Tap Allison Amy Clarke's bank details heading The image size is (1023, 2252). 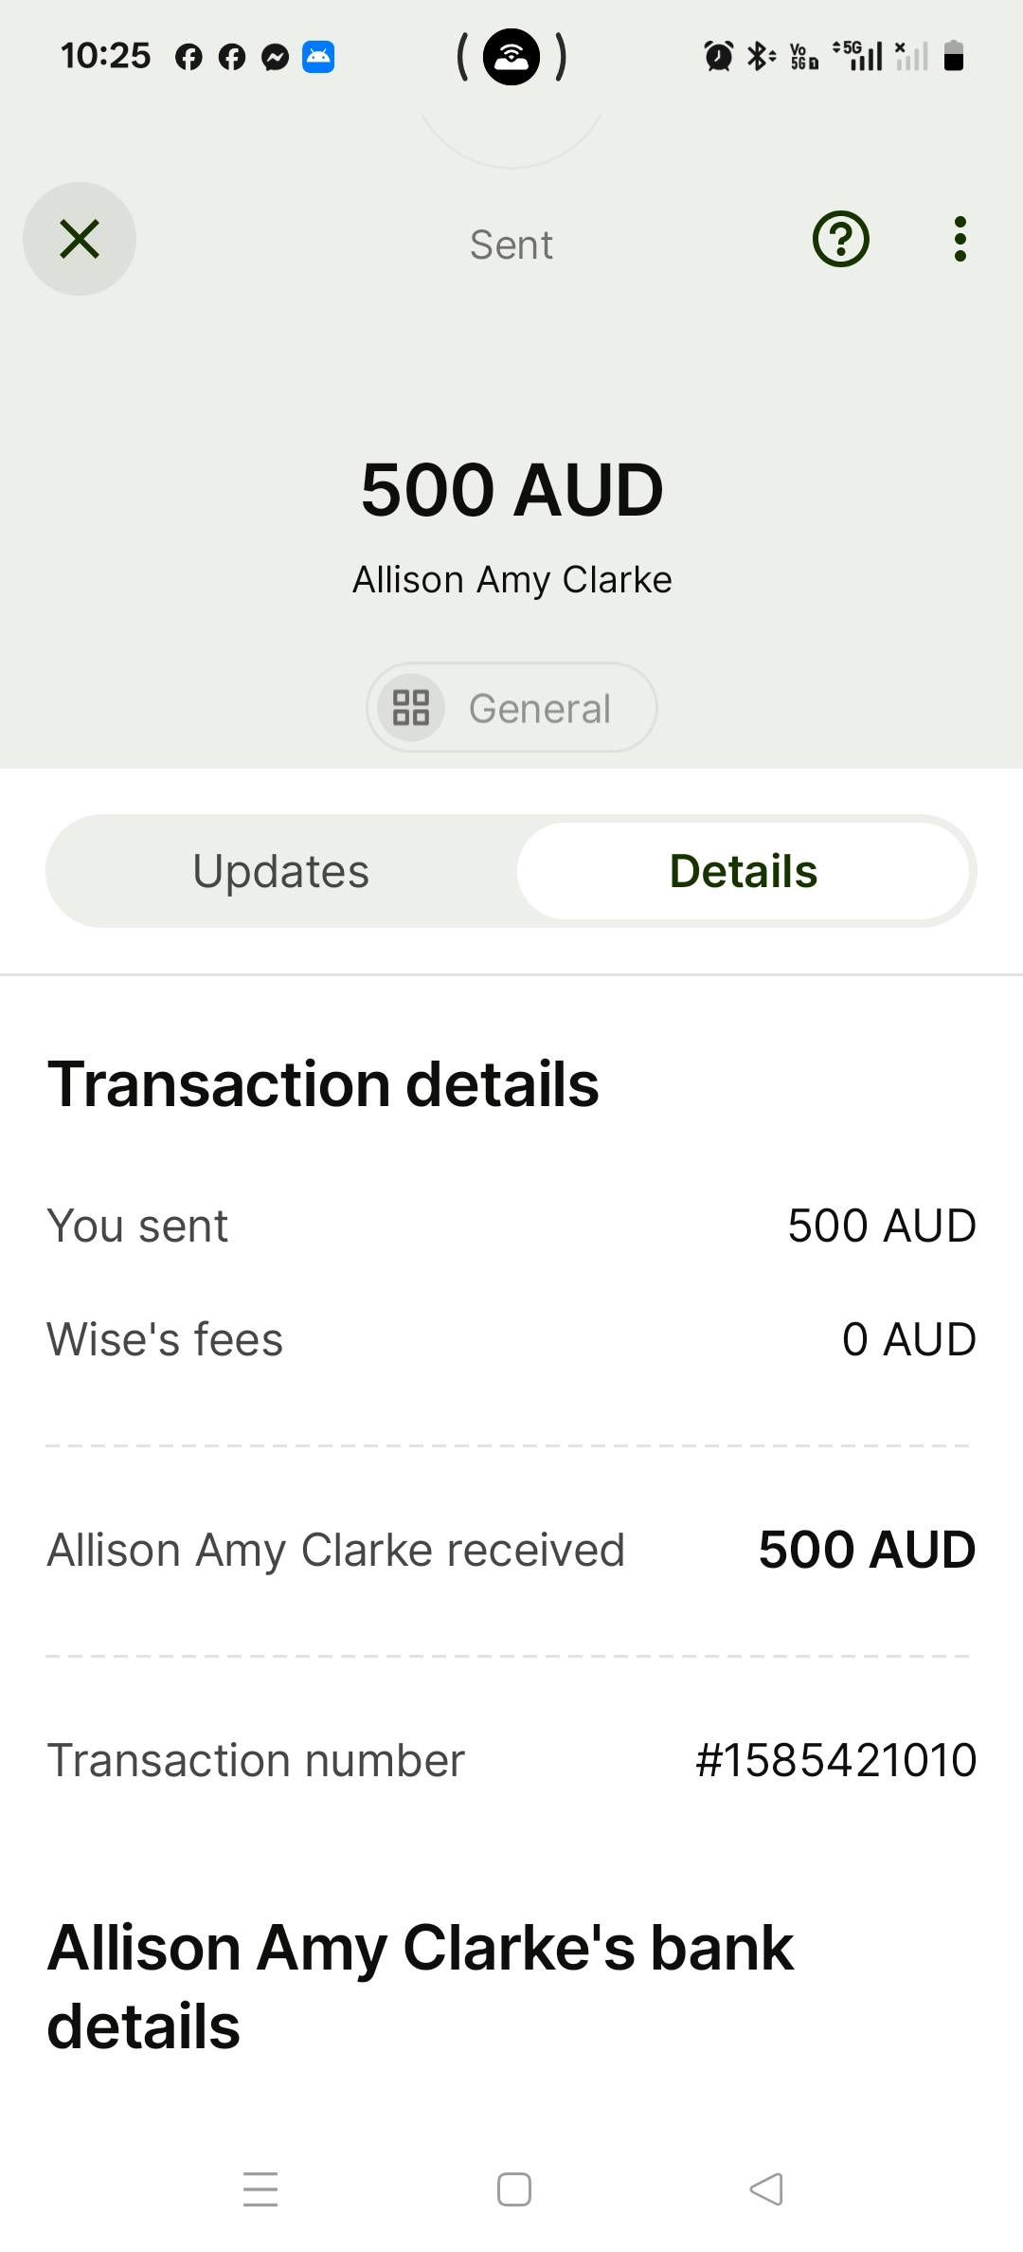coord(421,1987)
